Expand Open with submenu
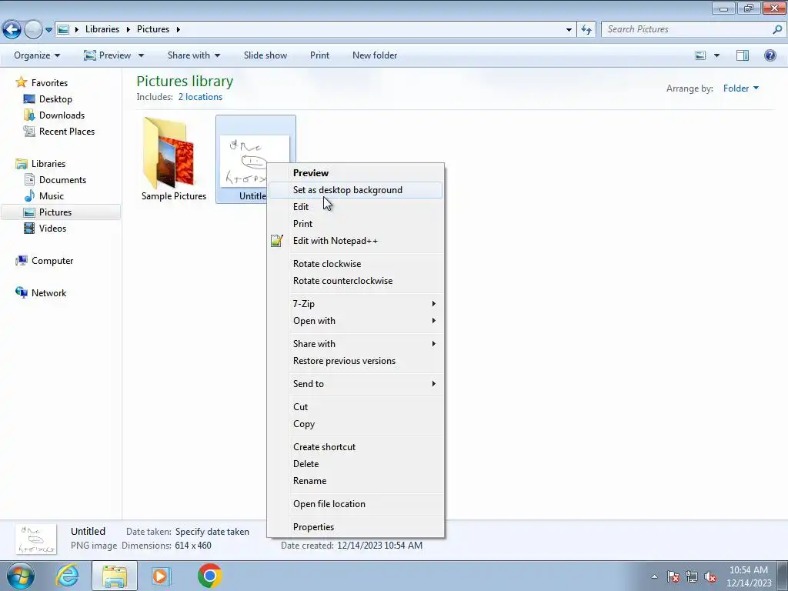788x591 pixels. [356, 321]
